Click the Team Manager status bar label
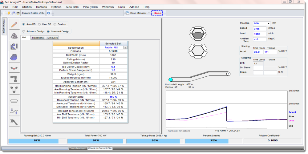 tap(77, 148)
